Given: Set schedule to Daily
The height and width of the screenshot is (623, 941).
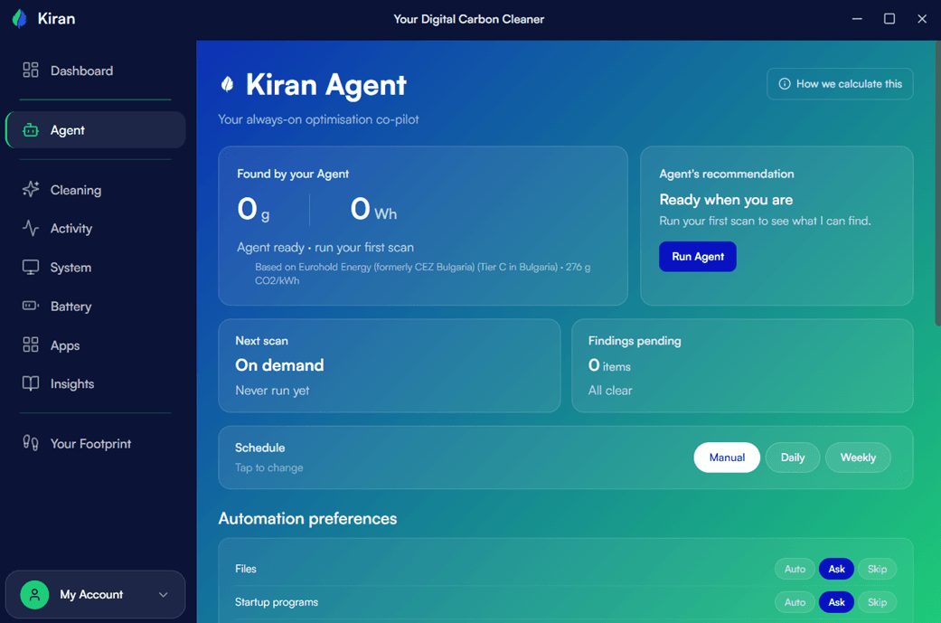Looking at the screenshot, I should pyautogui.click(x=792, y=458).
